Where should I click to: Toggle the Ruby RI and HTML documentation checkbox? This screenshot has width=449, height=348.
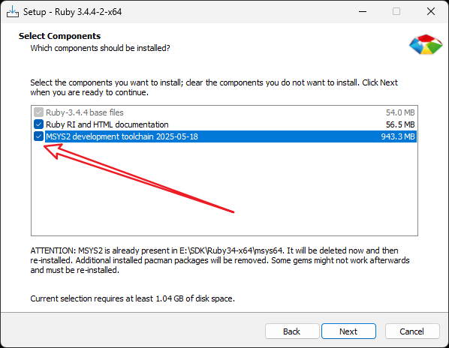38,124
